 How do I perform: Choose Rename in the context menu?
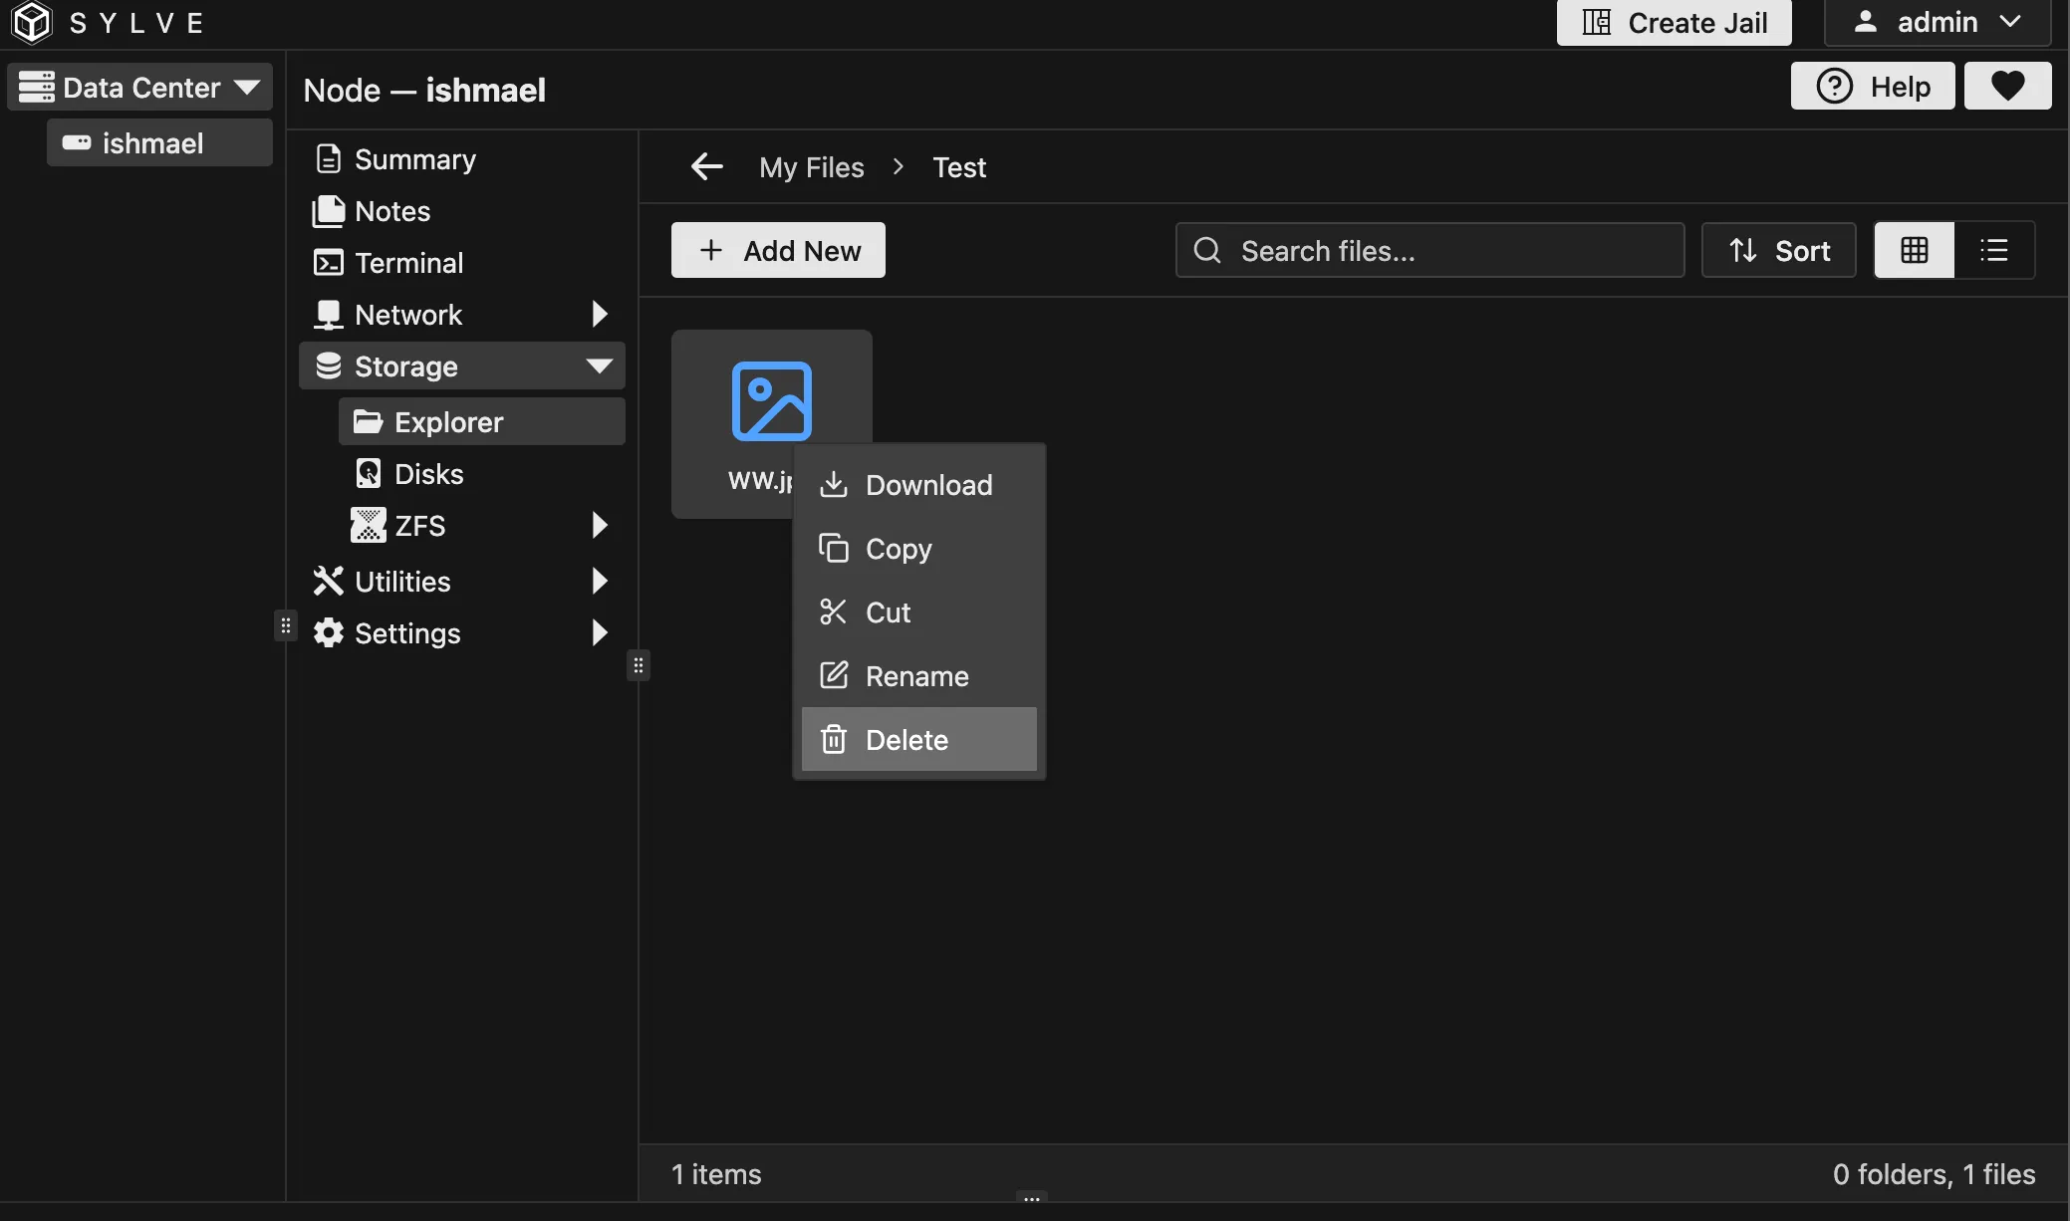click(x=916, y=675)
